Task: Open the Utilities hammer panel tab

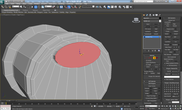Action: [x=160, y=15]
